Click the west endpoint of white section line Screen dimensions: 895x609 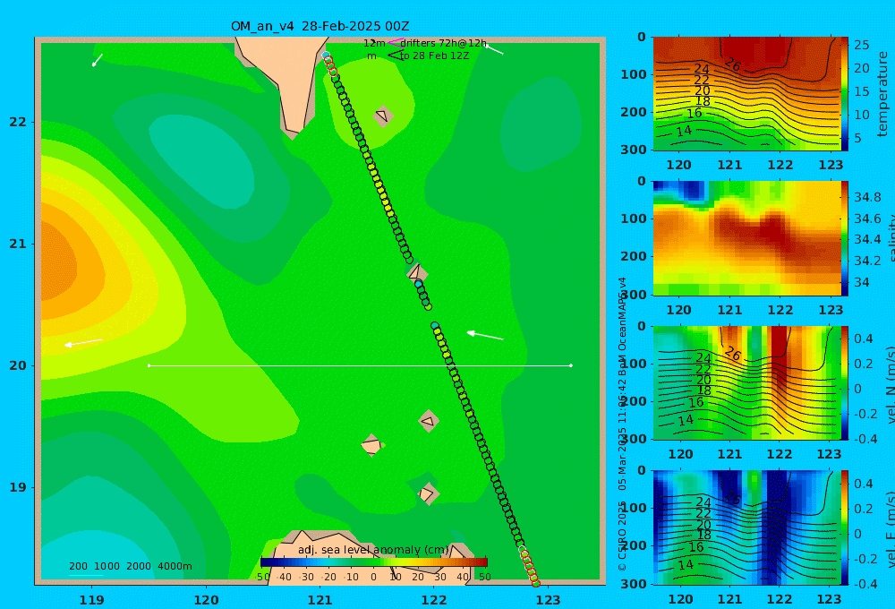(x=149, y=365)
